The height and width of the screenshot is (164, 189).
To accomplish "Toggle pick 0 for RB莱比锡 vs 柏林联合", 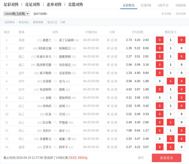I will (x=181, y=48).
